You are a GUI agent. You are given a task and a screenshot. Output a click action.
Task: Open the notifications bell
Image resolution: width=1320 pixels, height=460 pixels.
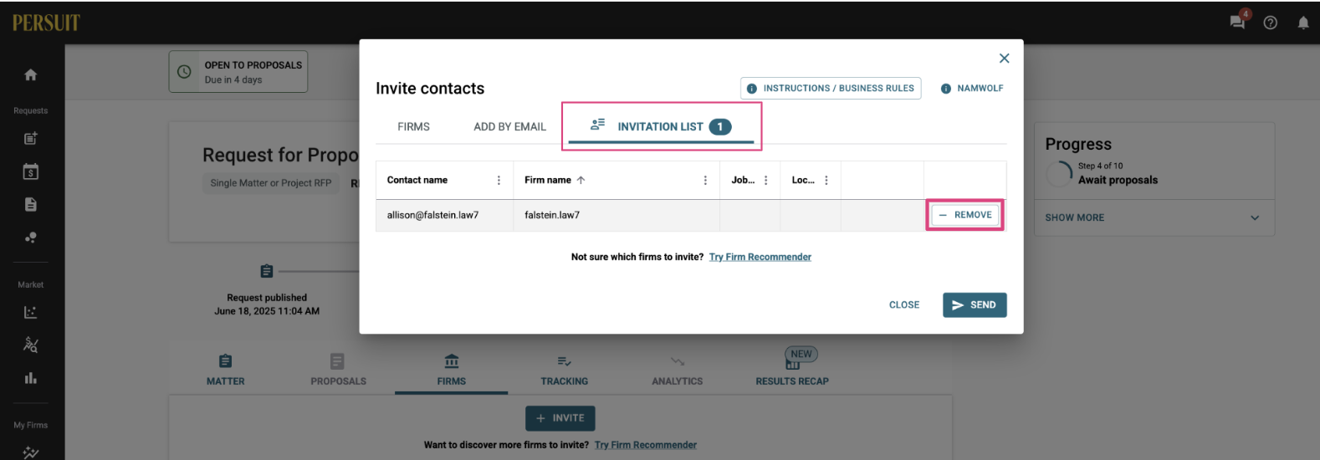coord(1302,23)
